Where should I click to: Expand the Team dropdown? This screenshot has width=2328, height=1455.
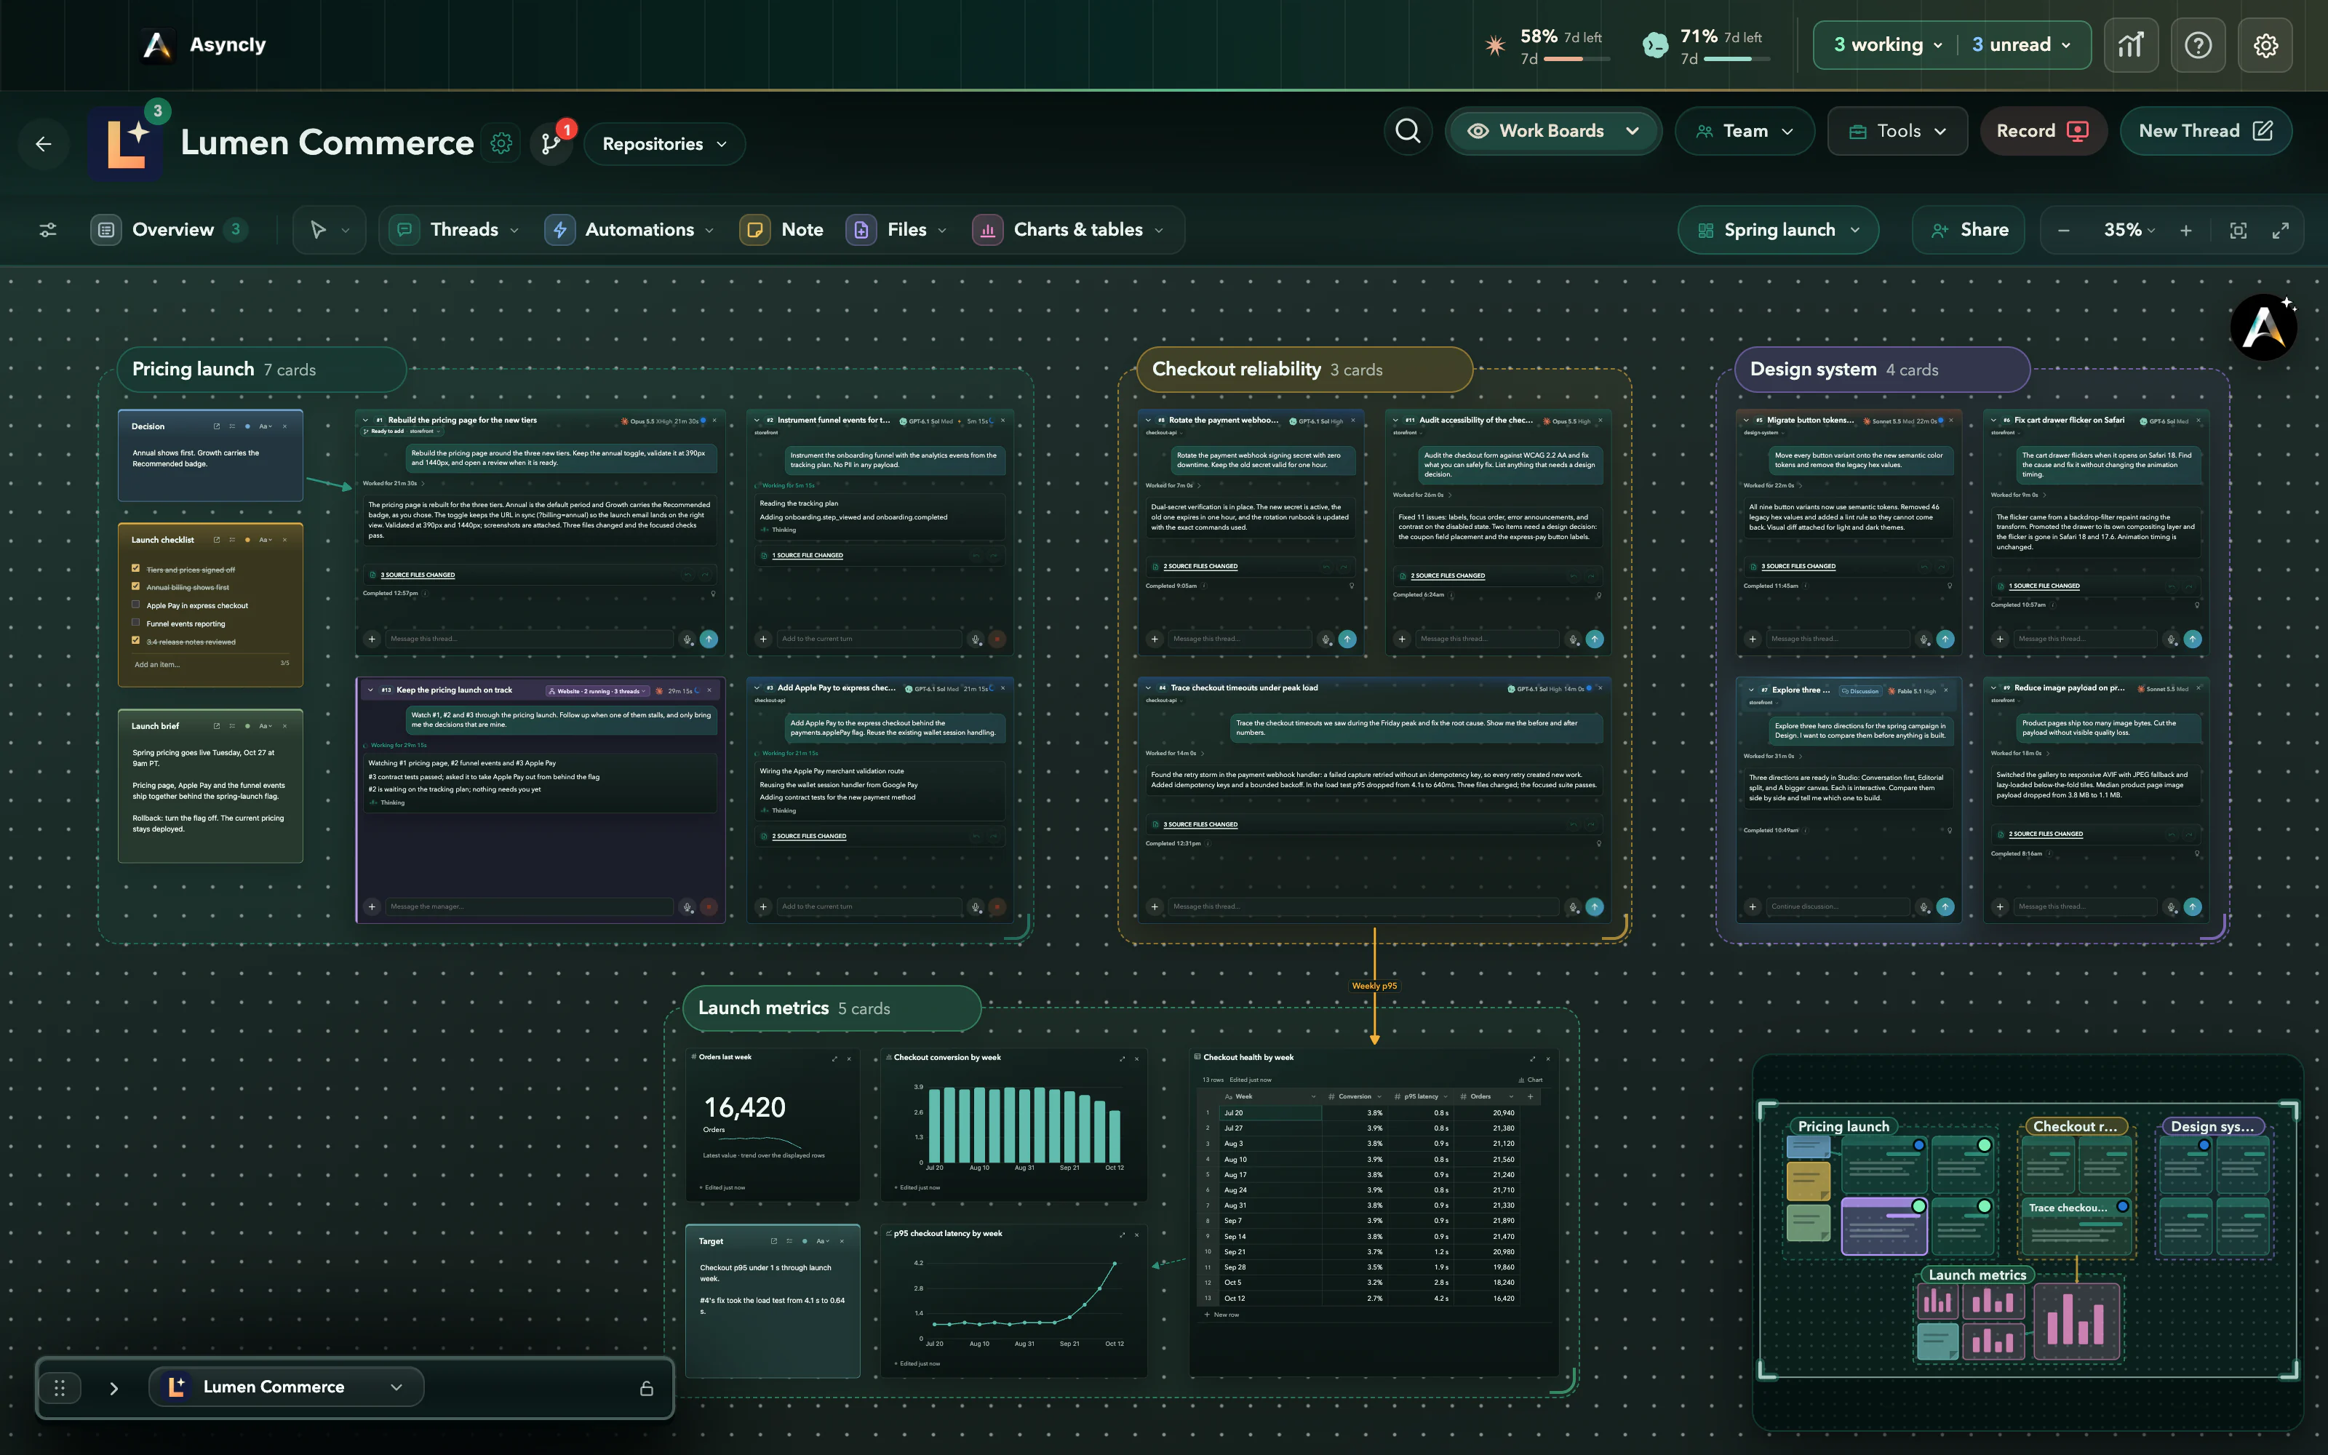coord(1744,131)
